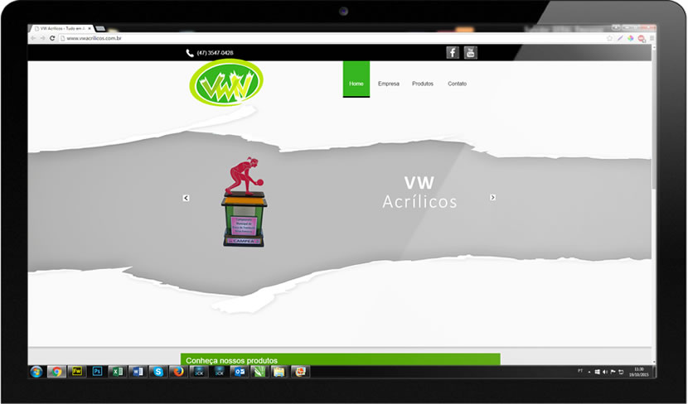
Task: Open Adobe Fireworks from the taskbar
Action: point(77,372)
